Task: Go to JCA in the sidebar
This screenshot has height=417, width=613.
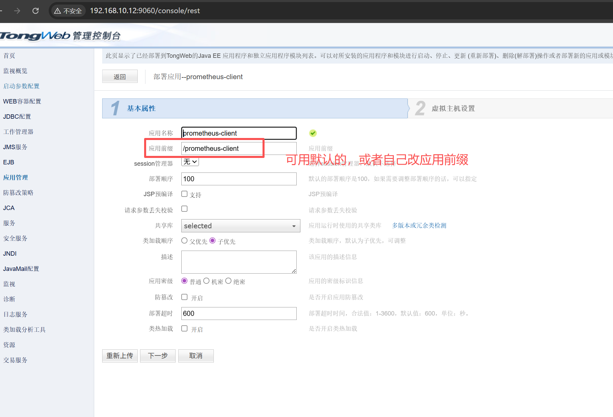Action: pyautogui.click(x=9, y=208)
